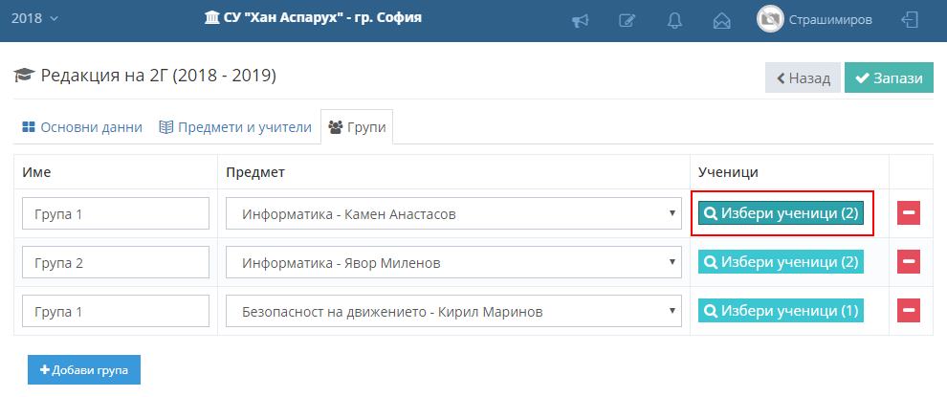This screenshot has height=397, width=947.
Task: Expand the 2018 school year dropdown
Action: tap(35, 18)
